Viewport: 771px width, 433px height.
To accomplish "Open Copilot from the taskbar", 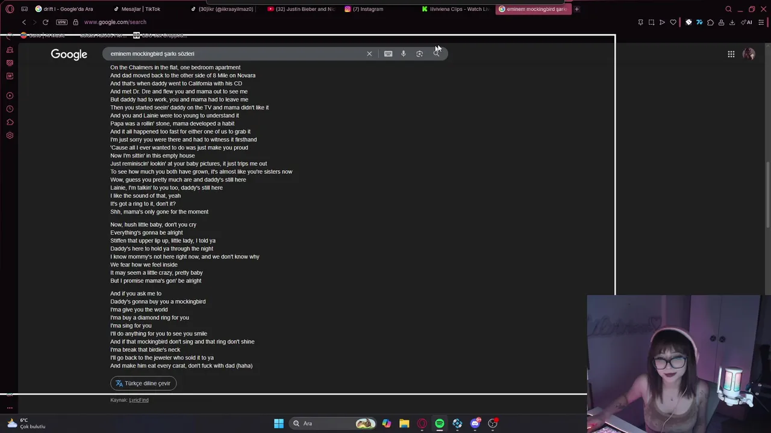I will click(386, 423).
